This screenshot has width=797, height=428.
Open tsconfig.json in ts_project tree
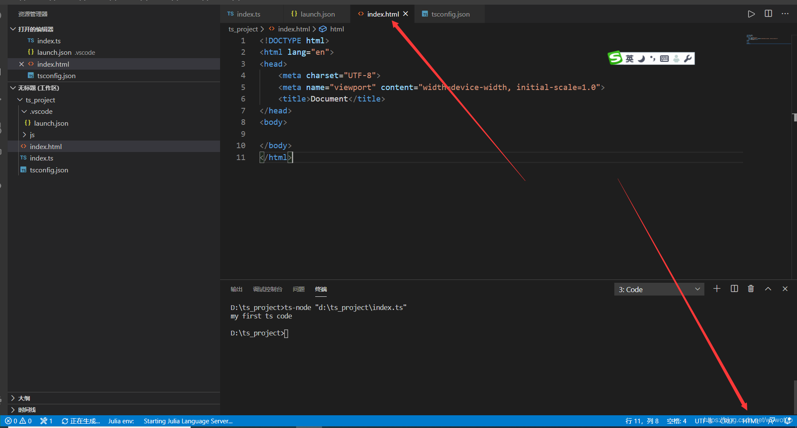click(x=114, y=170)
